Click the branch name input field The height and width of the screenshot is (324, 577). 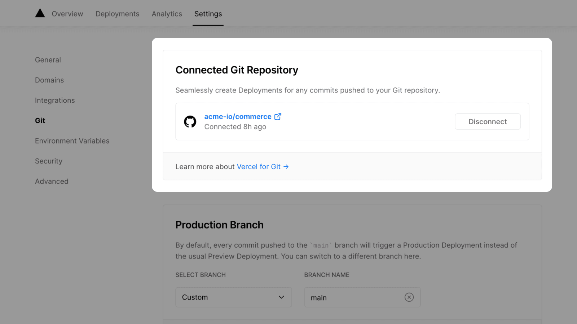click(x=353, y=297)
